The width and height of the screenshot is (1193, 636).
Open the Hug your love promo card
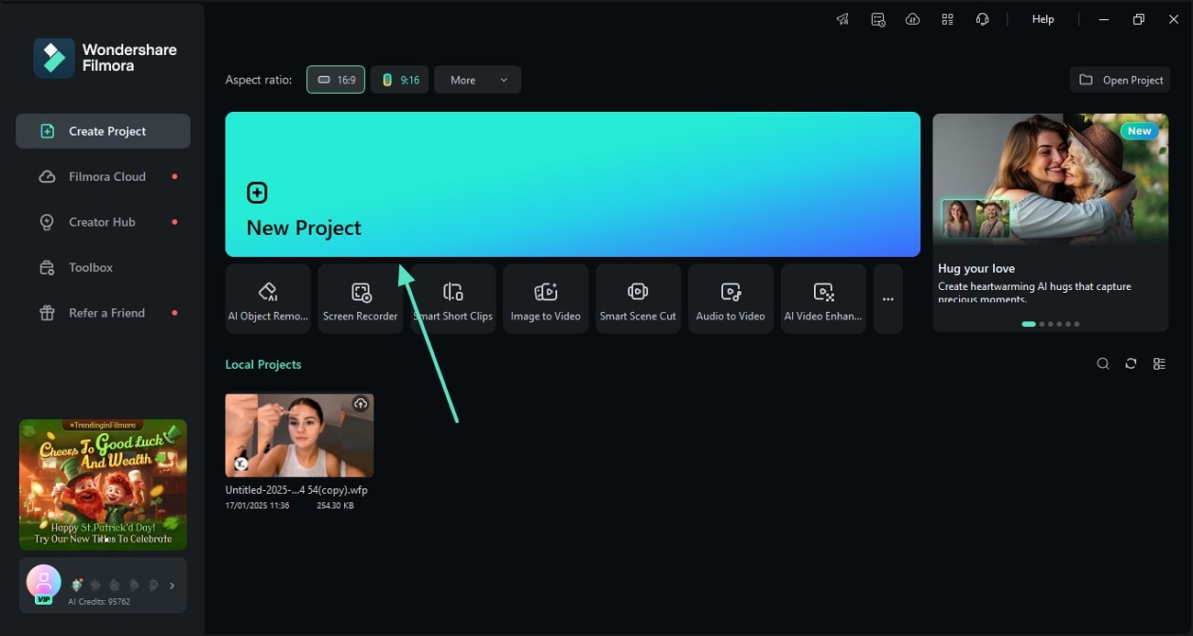coord(1050,221)
